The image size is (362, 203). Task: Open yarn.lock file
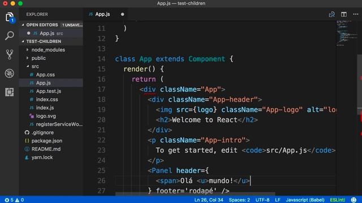[x=42, y=157]
